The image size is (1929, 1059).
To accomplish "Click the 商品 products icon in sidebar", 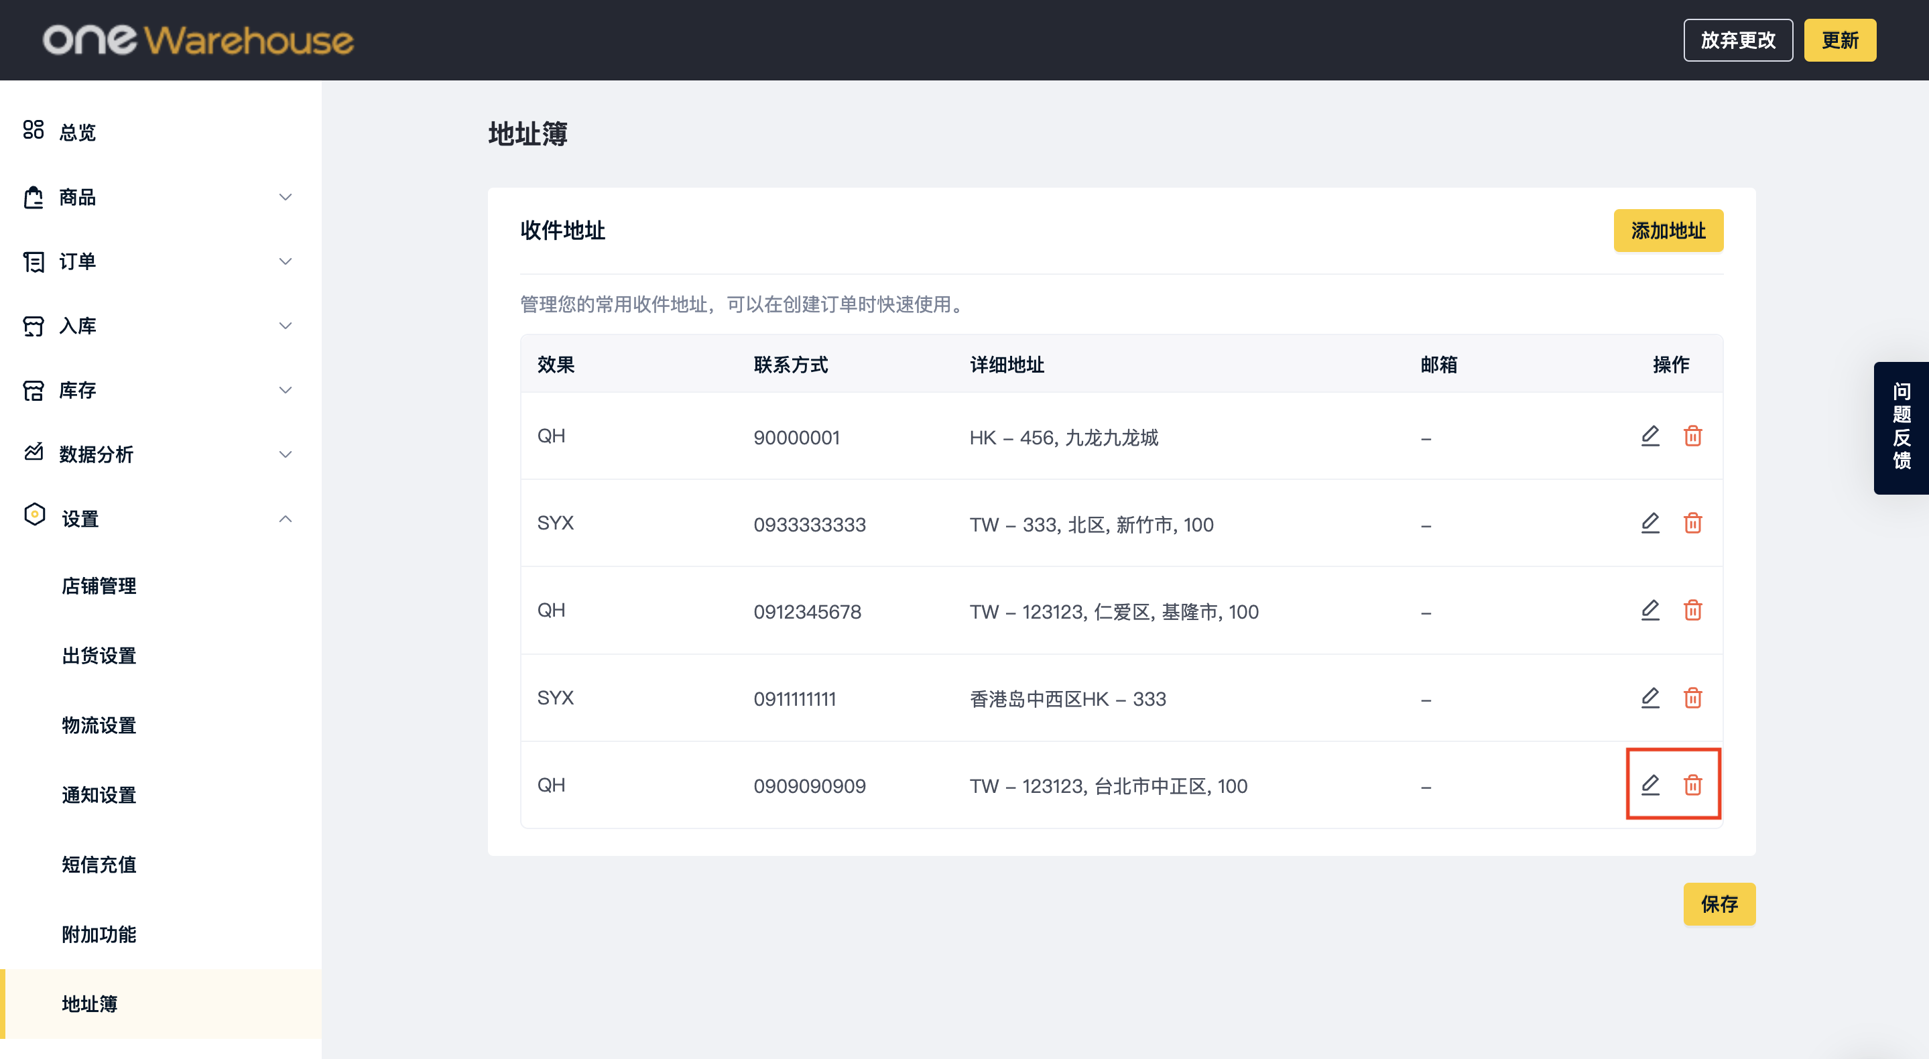I will [34, 197].
